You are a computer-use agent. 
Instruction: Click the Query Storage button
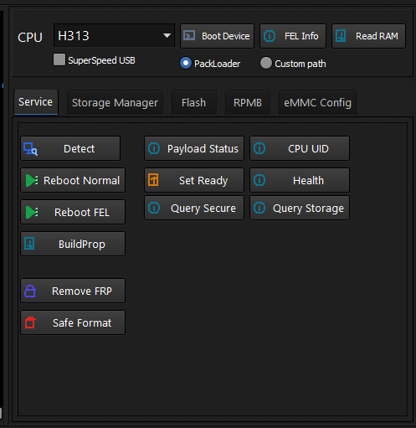300,208
